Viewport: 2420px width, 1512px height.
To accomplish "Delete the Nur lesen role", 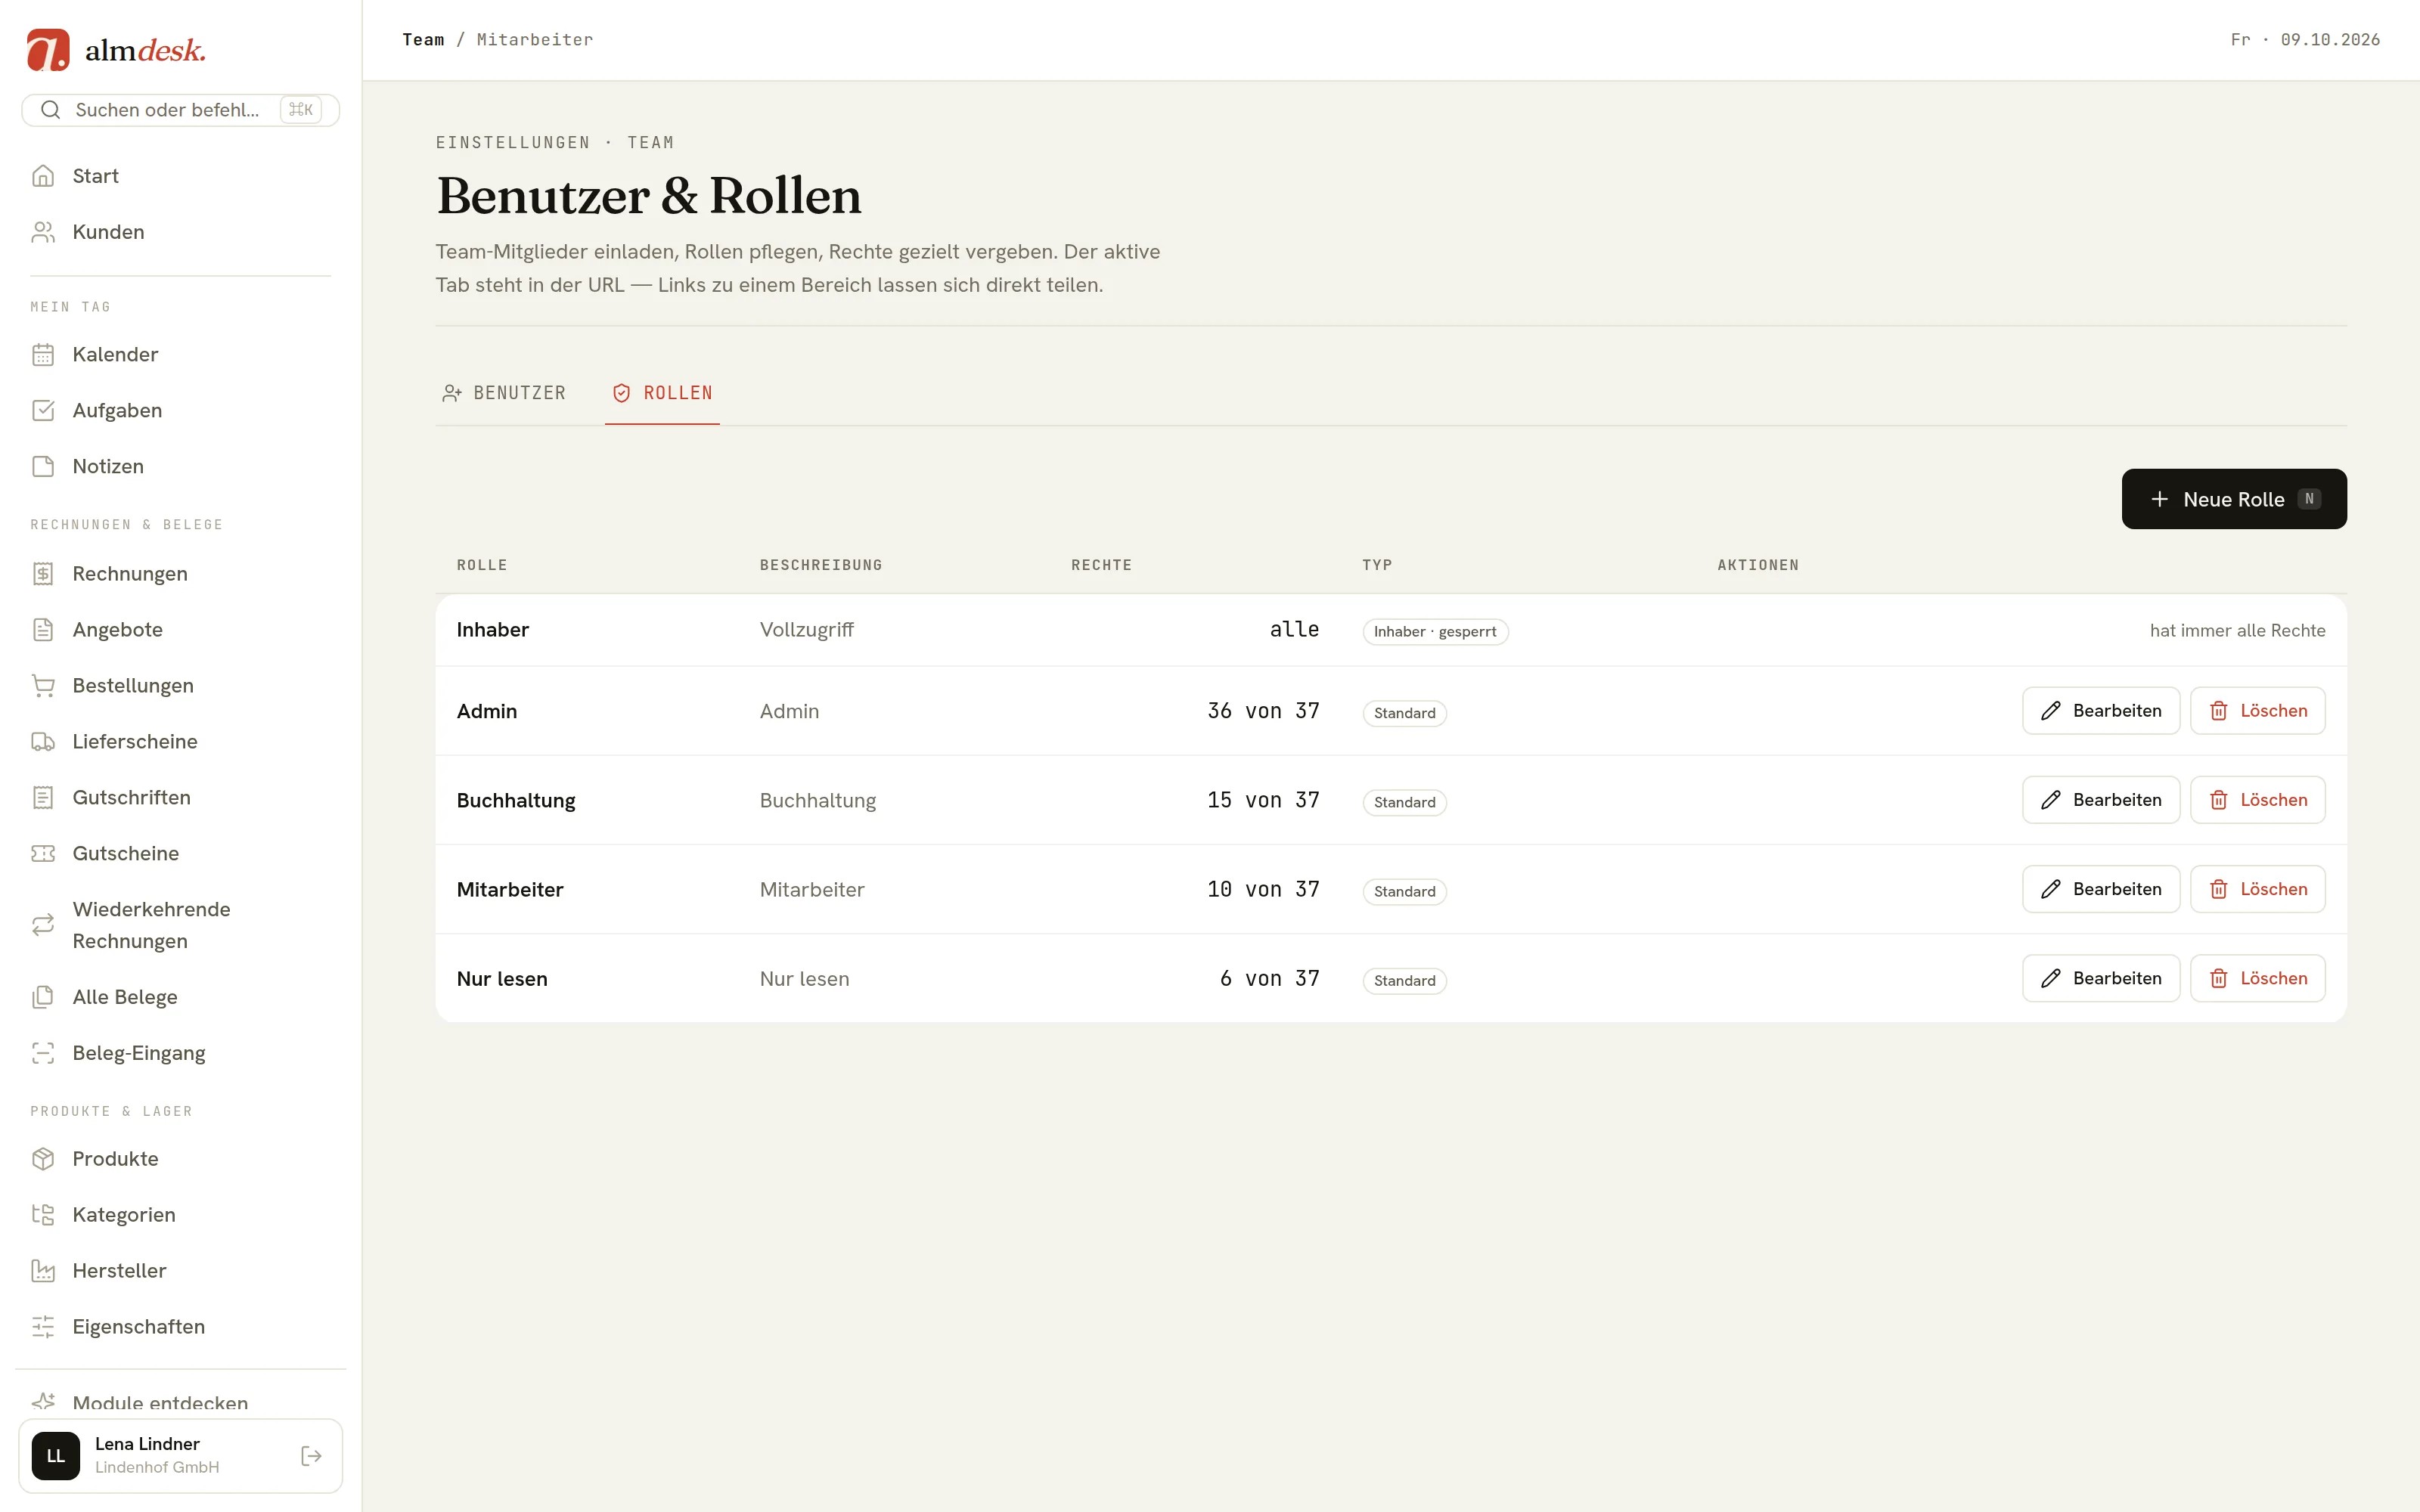I will (x=2258, y=978).
